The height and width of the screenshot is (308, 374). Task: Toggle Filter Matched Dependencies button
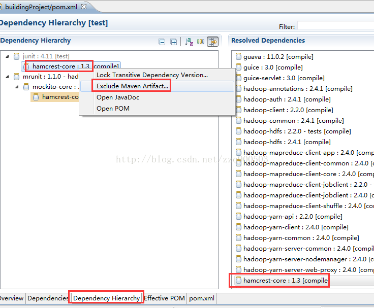(212, 42)
